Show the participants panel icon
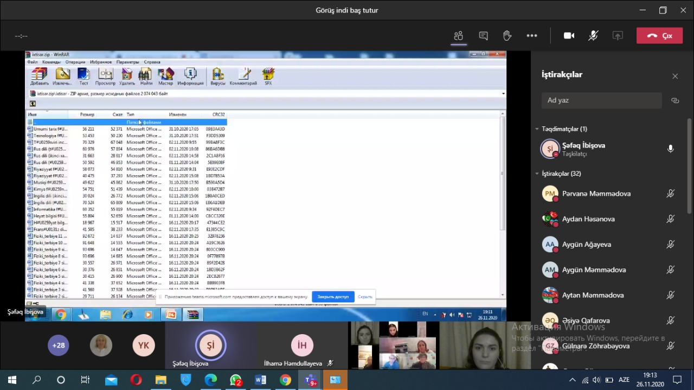Image resolution: width=694 pixels, height=390 pixels. pyautogui.click(x=459, y=36)
